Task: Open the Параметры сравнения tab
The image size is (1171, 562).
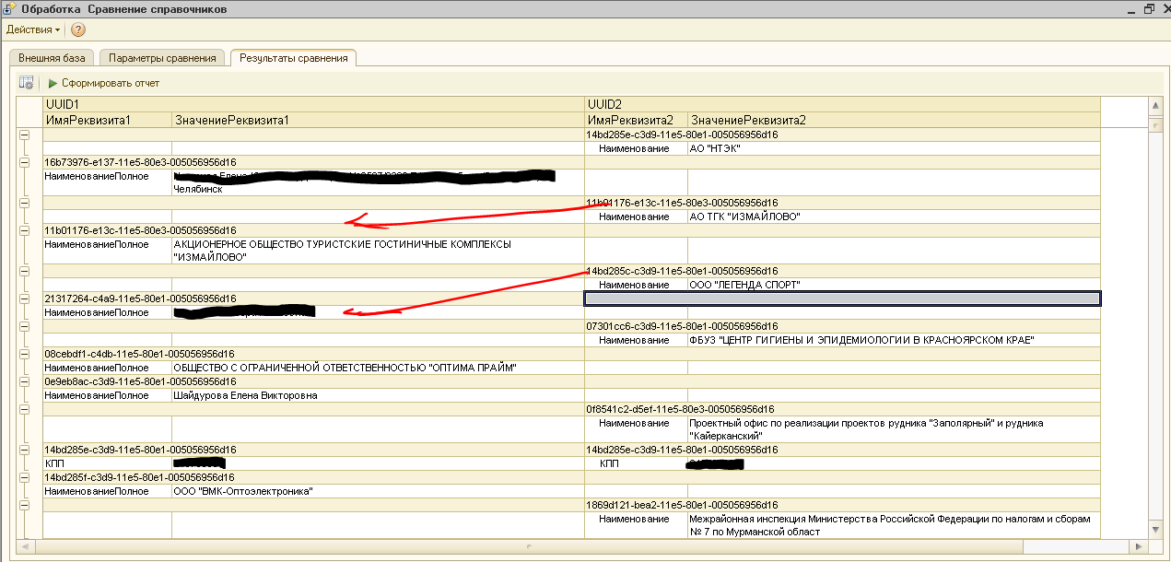Action: pos(162,58)
